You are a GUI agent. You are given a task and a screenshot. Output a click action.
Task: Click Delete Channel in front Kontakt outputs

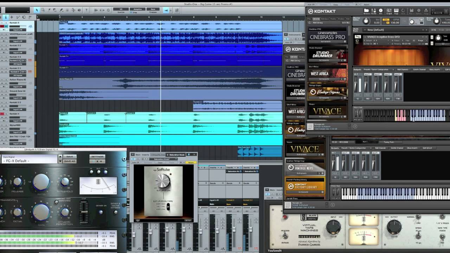(x=419, y=70)
